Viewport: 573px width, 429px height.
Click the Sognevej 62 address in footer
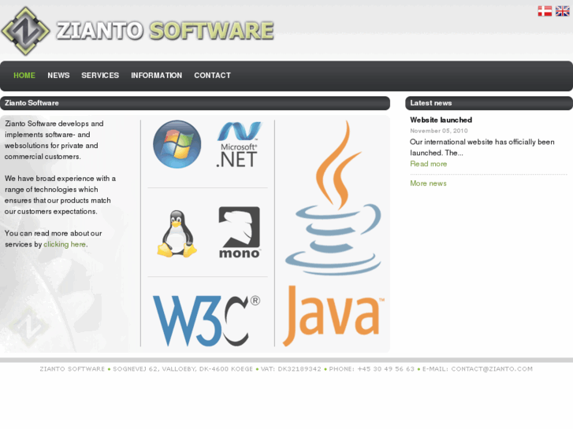[183, 368]
